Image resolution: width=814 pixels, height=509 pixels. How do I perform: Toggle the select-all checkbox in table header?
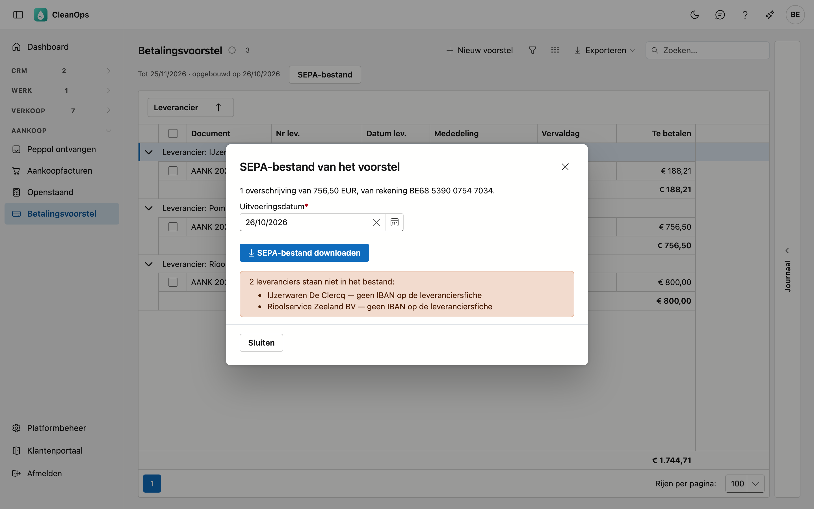pos(173,134)
